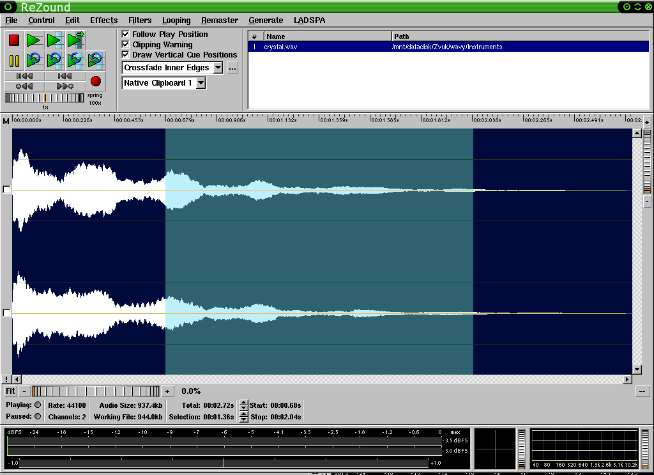The height and width of the screenshot is (475, 654).
Task: Click loop selection gapless, third loop icon
Action: (75, 61)
